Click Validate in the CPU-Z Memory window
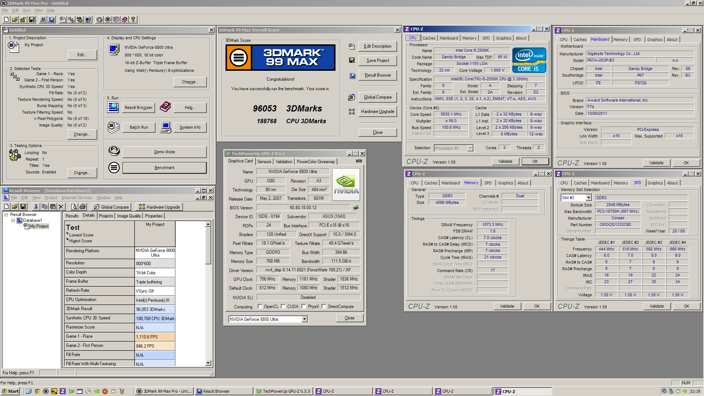Screen dimensions: 704x396 pos(507,307)
